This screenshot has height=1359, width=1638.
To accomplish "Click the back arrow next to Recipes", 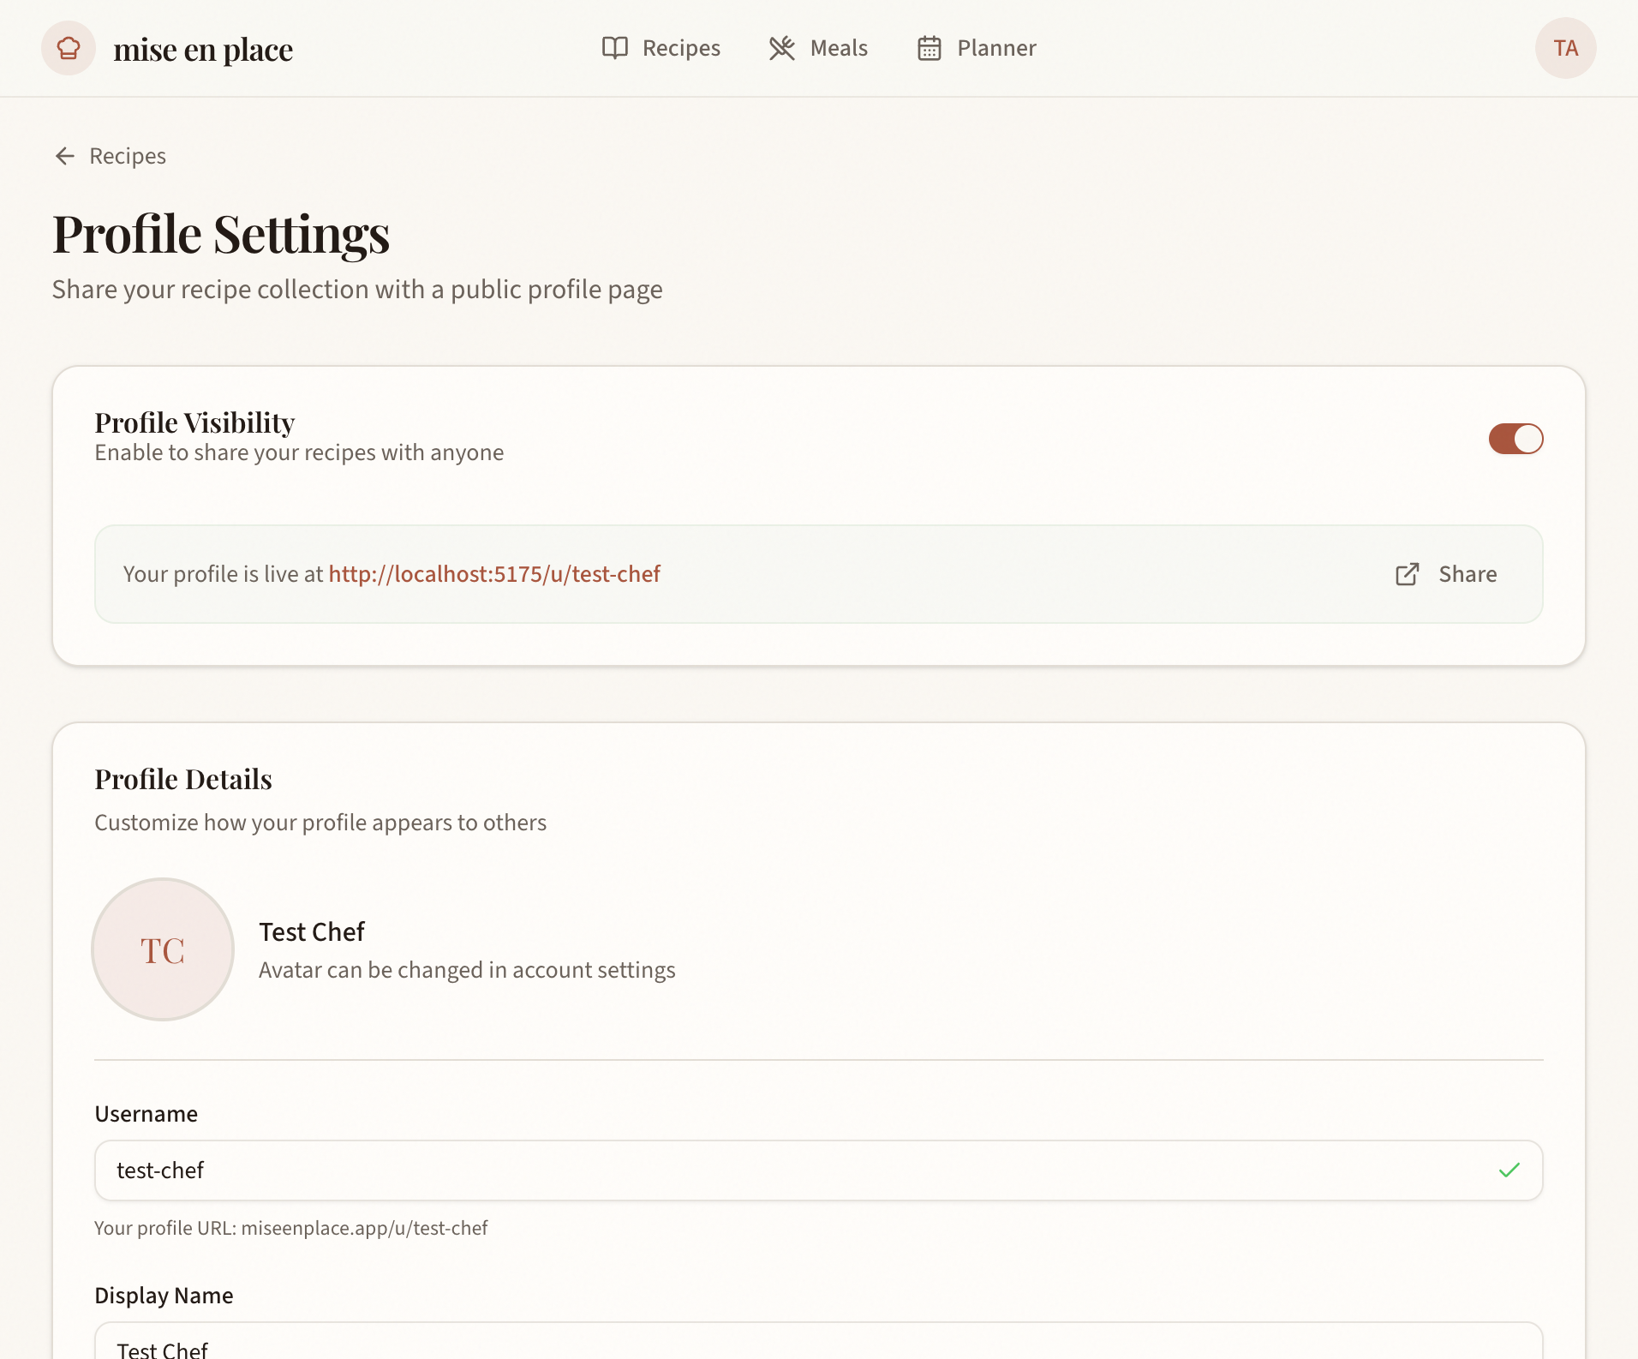I will (65, 156).
